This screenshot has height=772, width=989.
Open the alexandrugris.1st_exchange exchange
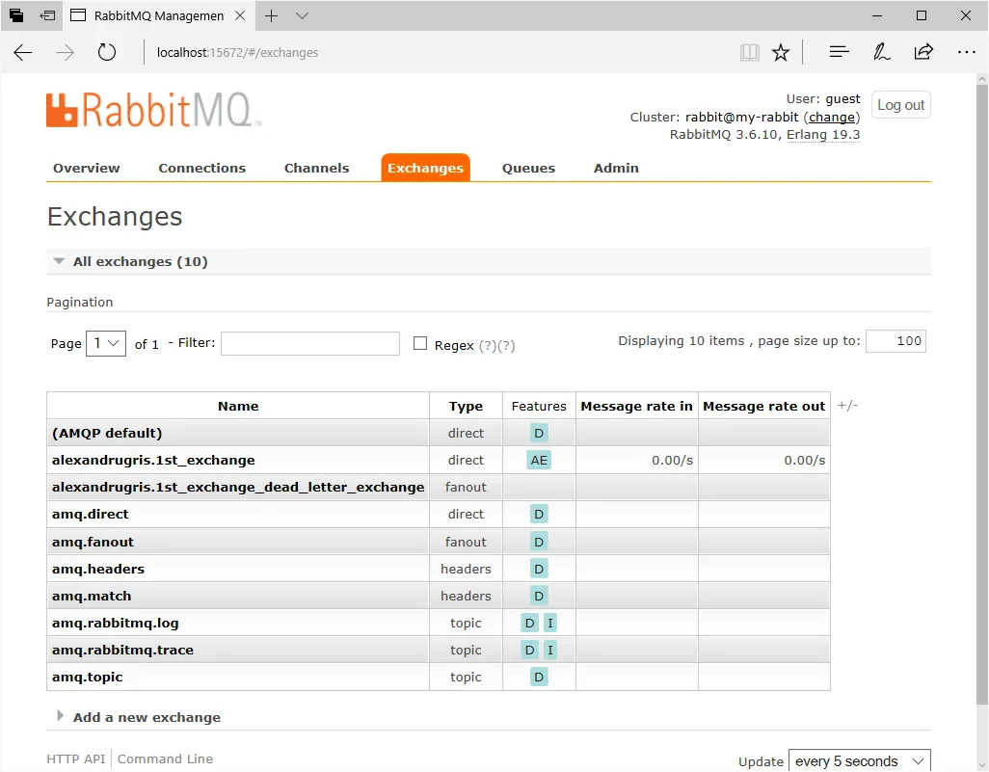click(x=153, y=461)
